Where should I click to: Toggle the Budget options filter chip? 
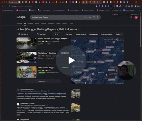tap(81, 34)
